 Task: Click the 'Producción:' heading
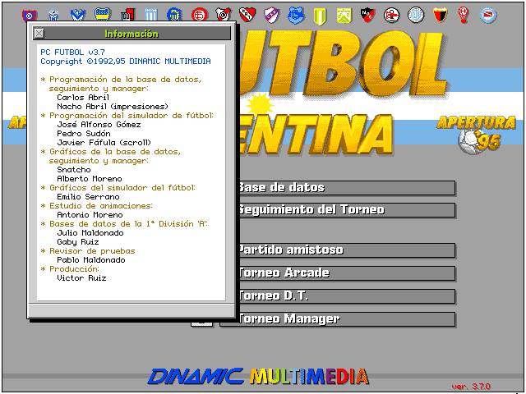point(74,269)
